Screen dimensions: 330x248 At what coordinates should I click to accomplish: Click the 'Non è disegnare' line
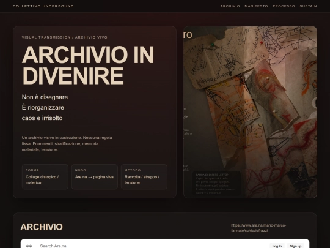[x=45, y=97]
